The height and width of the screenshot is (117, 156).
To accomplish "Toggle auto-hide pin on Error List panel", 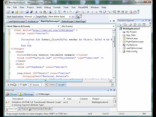I will tap(111, 90).
